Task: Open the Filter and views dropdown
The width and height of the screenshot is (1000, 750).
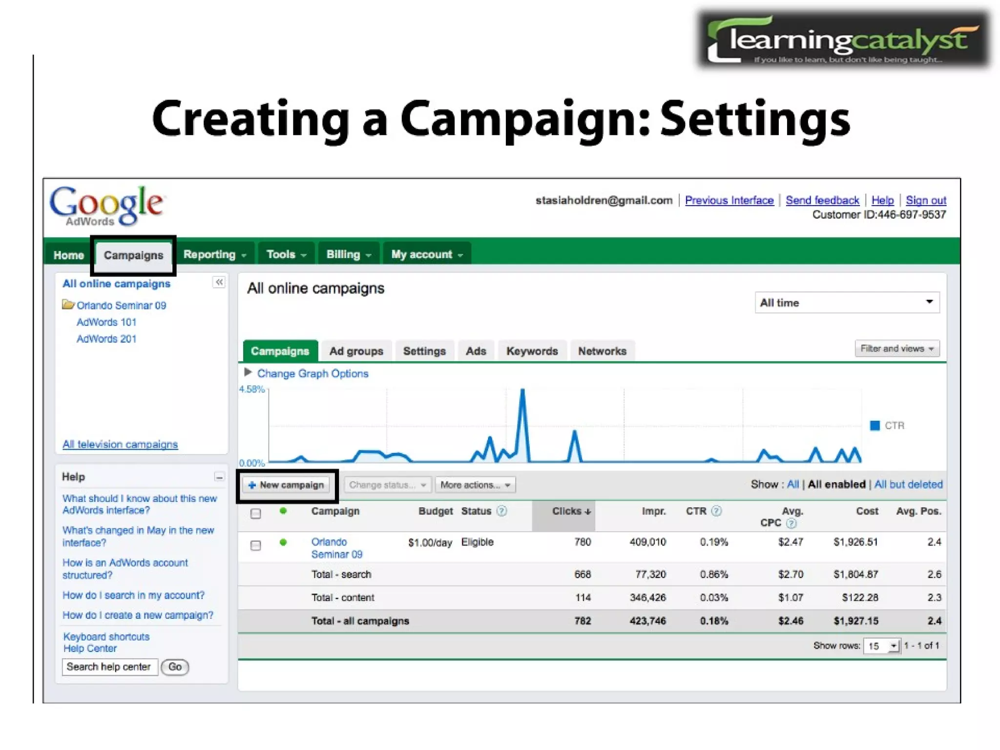Action: (897, 349)
